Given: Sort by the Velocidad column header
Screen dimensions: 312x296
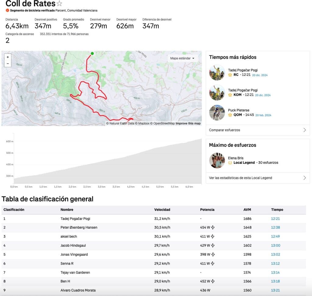Looking at the screenshot, I should point(162,210).
